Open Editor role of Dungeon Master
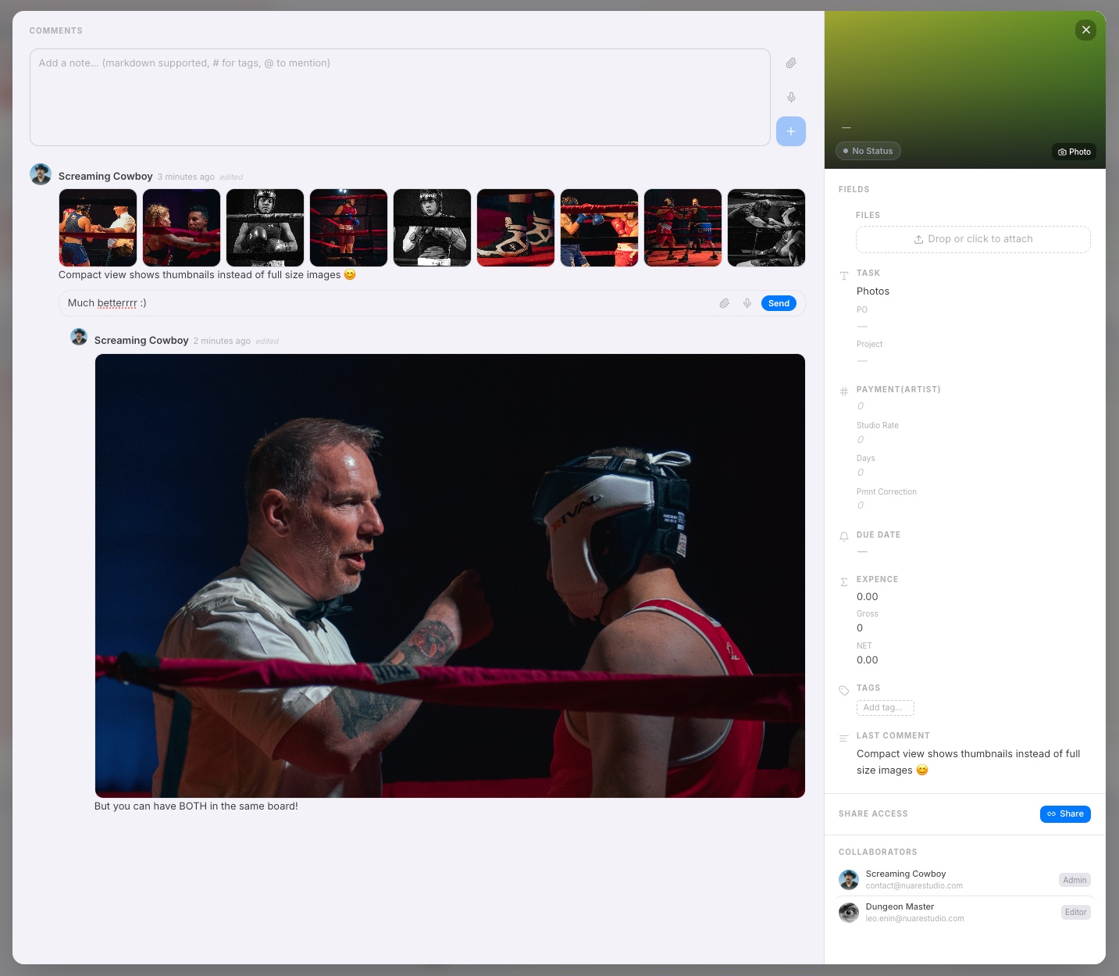The height and width of the screenshot is (976, 1119). 1075,912
